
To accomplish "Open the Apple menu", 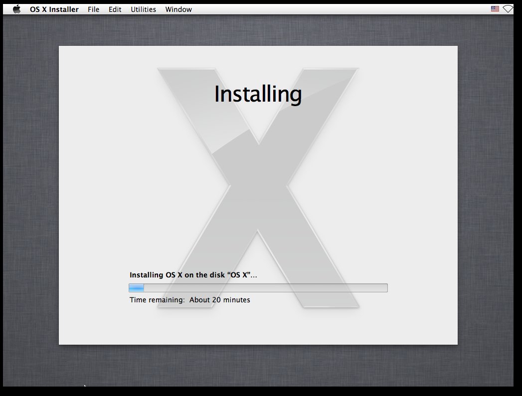I will pos(16,9).
